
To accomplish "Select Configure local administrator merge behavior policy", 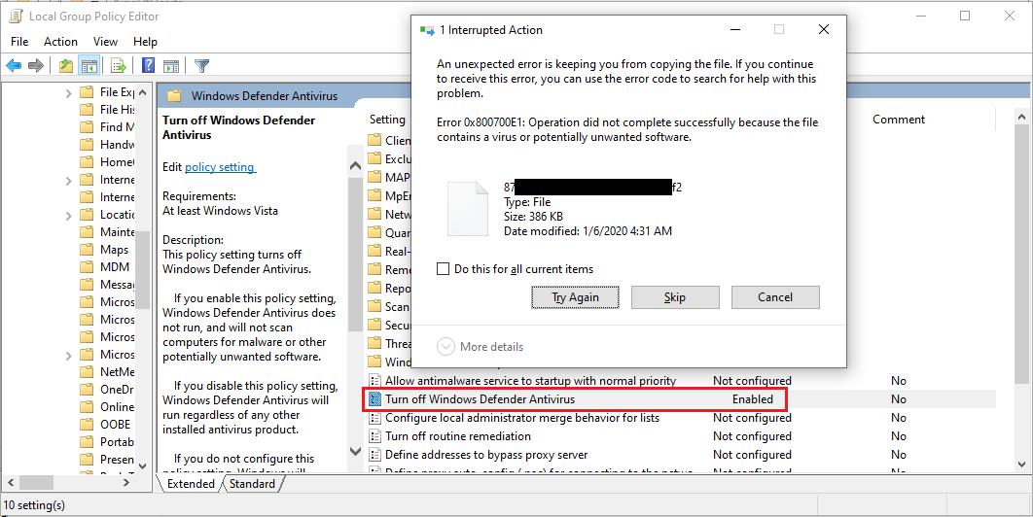I will pyautogui.click(x=521, y=418).
